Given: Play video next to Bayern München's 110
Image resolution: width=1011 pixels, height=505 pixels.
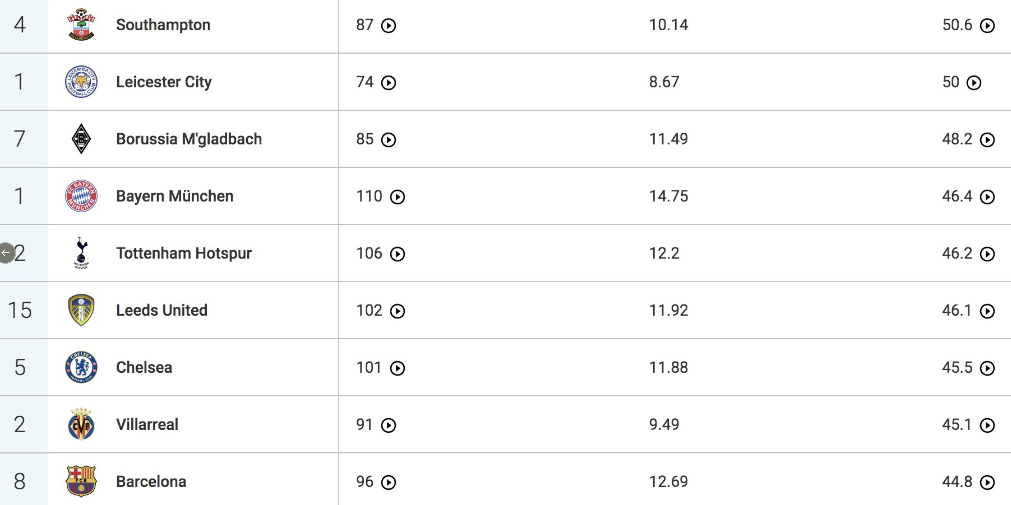Looking at the screenshot, I should coord(397,197).
